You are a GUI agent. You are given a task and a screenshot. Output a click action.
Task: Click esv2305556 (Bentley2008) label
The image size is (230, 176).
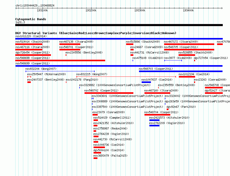click(84, 52)
